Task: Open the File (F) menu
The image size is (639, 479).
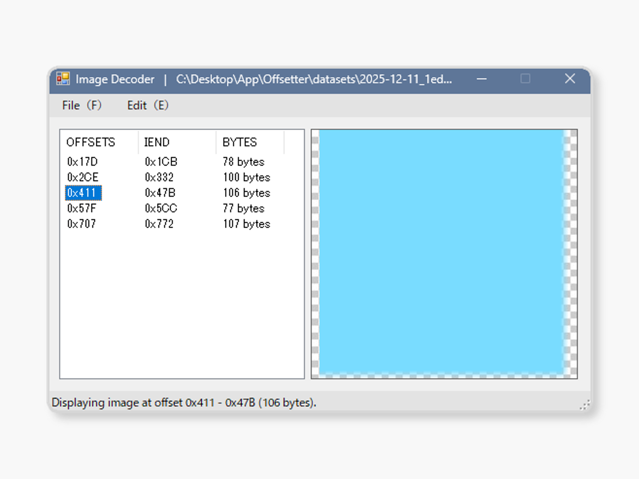Action: [82, 105]
